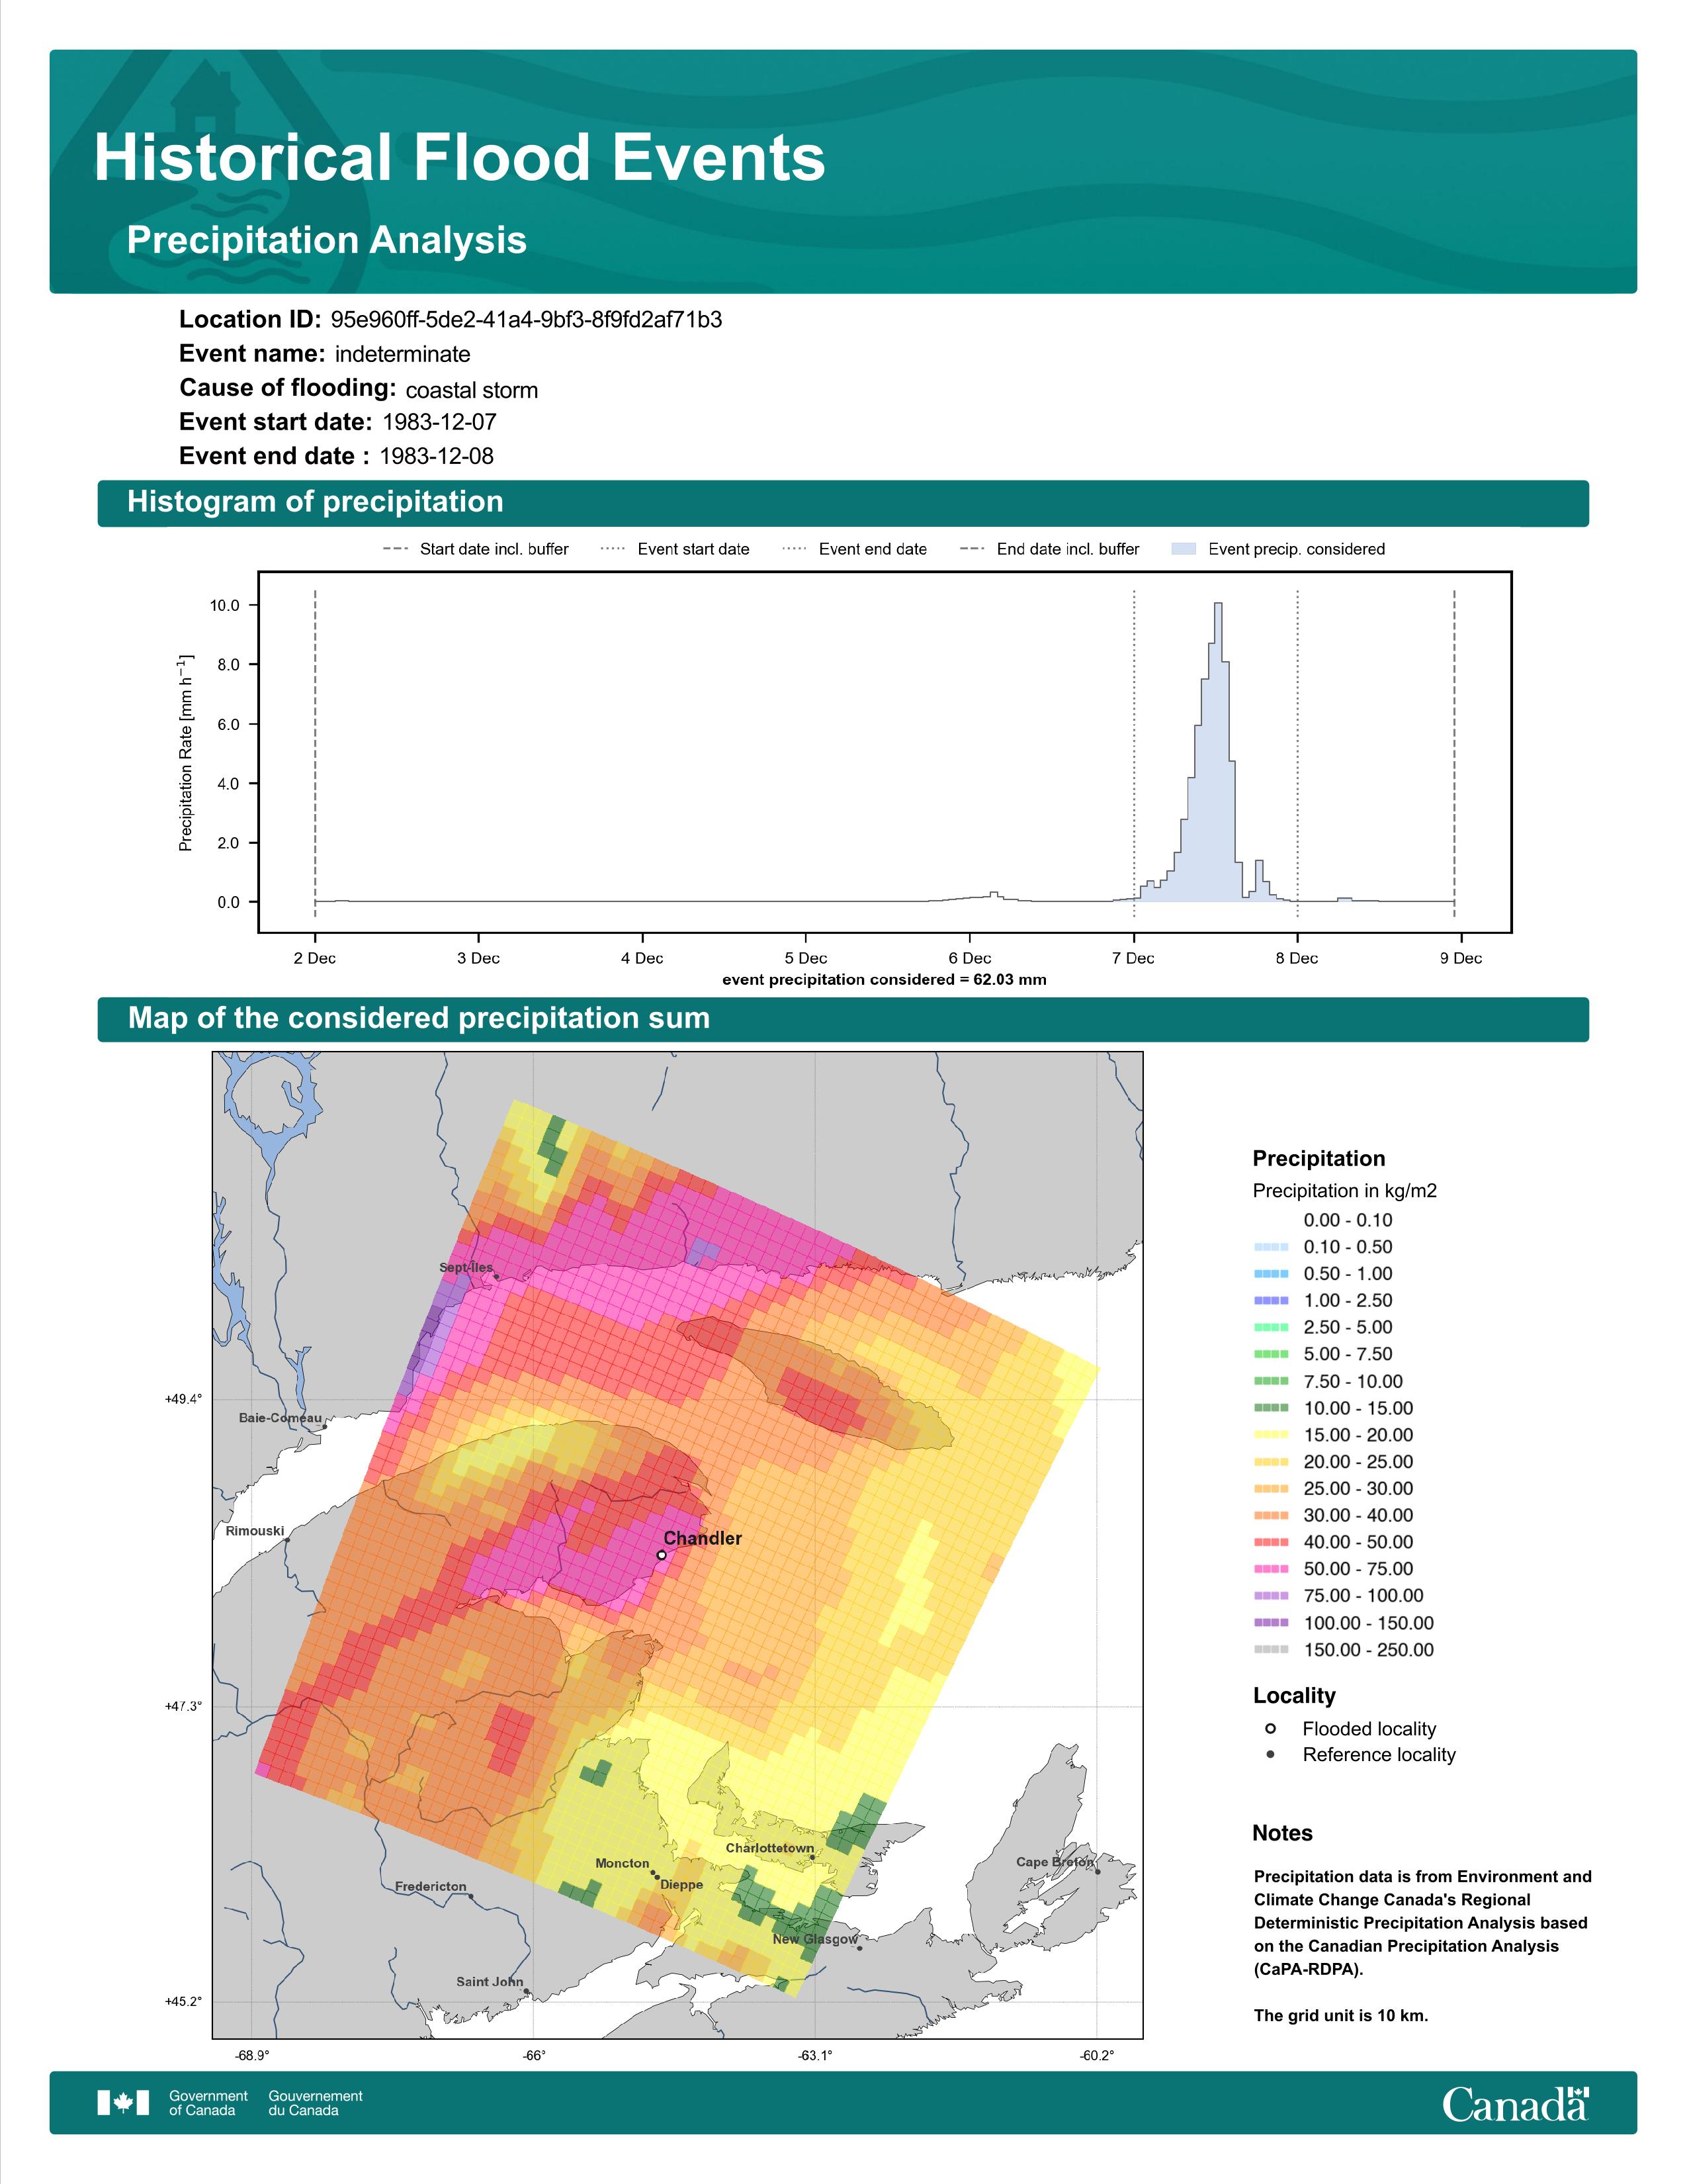Click the CaPA-RDPA notes paragraph

pos(1422,1923)
